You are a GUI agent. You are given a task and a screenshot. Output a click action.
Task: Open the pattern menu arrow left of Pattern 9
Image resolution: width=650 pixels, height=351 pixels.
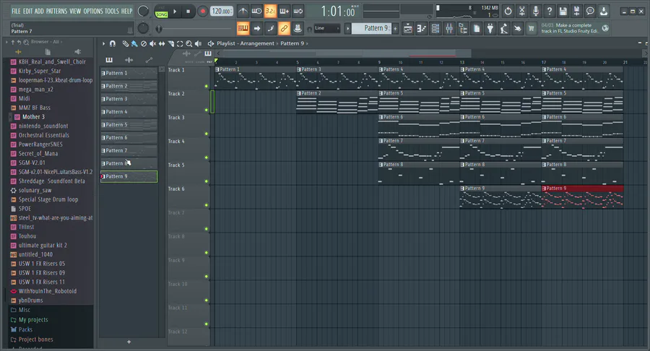point(348,28)
